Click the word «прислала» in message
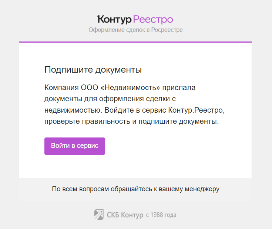This screenshot has height=229, width=272. 179,88
